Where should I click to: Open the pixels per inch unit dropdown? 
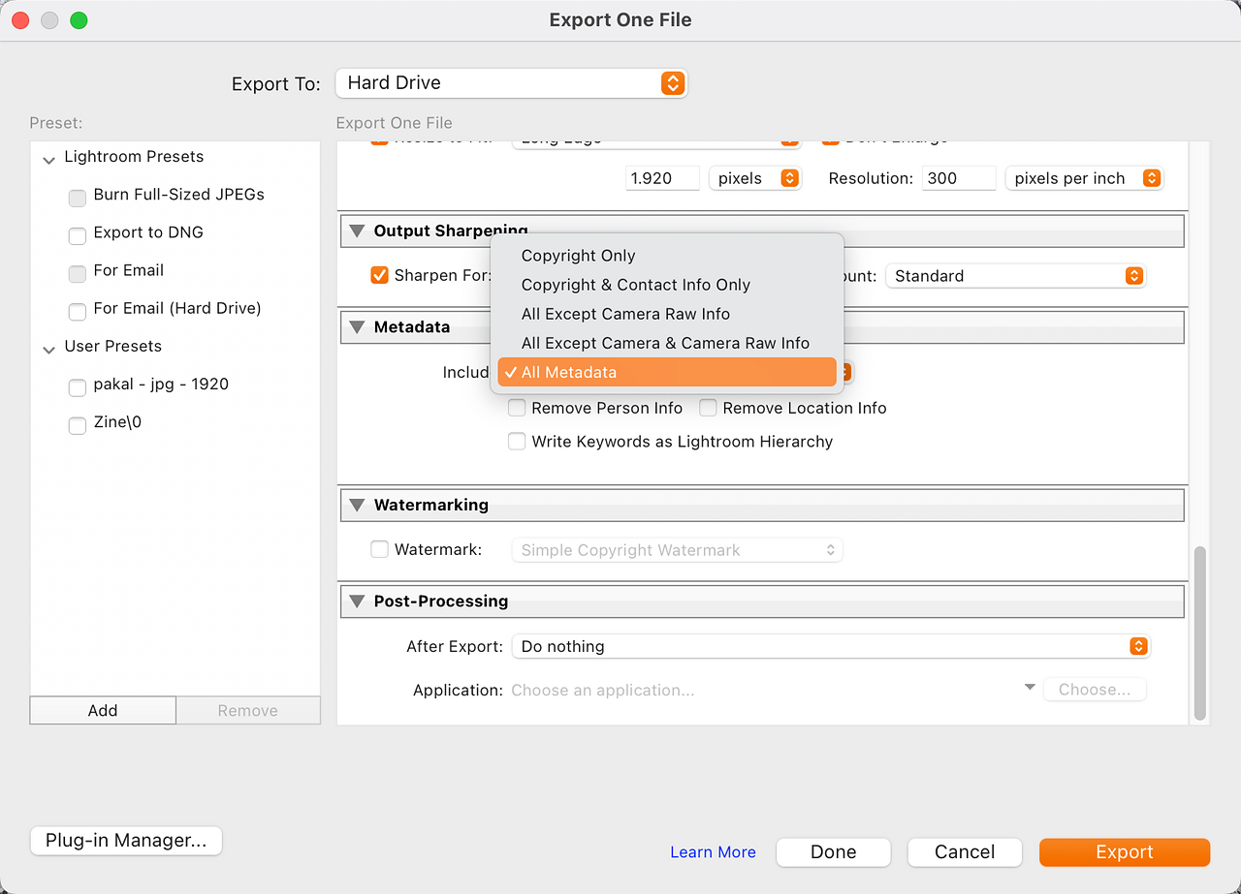pos(1083,178)
